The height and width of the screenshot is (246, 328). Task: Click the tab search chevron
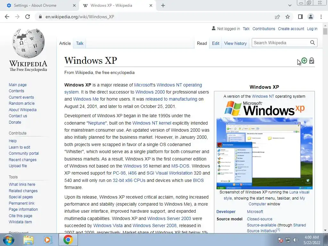click(x=290, y=5)
